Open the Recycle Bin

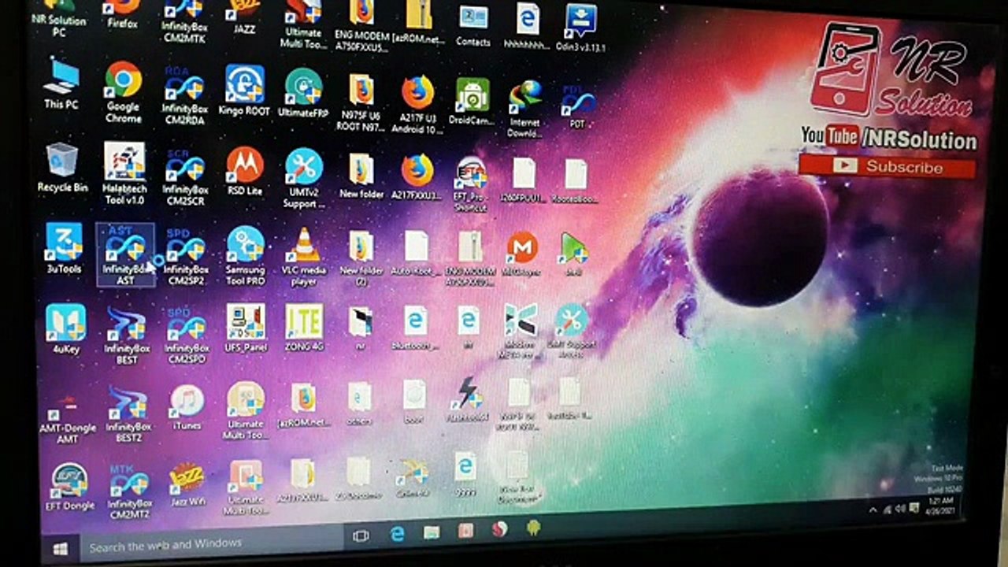(x=62, y=167)
